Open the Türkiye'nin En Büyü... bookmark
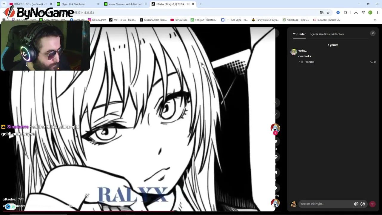 (265, 20)
